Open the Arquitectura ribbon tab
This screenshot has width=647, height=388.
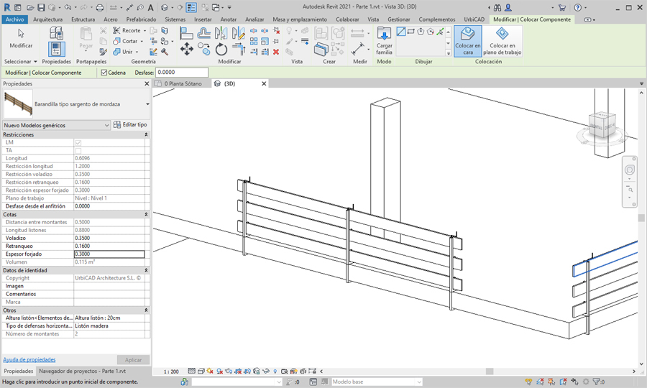(47, 19)
